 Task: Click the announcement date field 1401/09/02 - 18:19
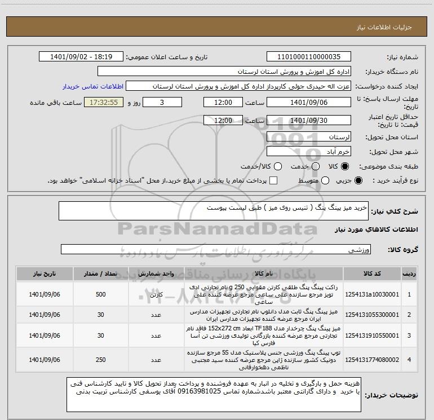click(81, 57)
